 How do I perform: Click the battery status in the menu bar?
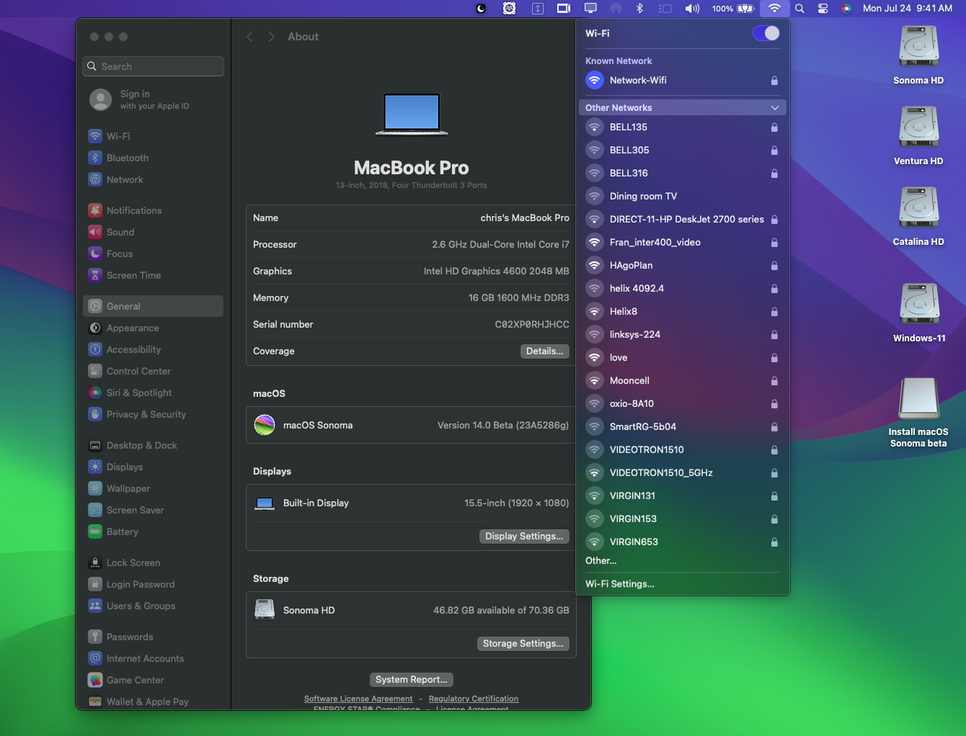pos(733,9)
